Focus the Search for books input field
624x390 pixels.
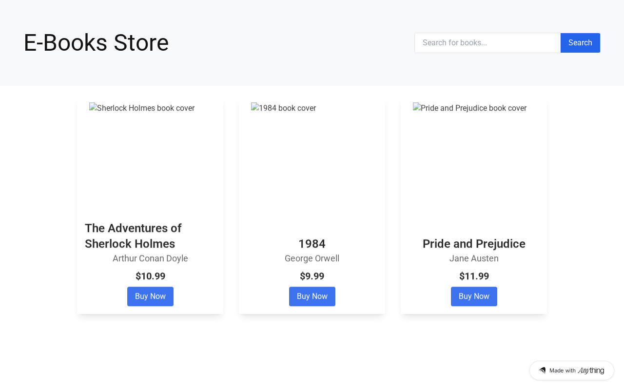[x=487, y=43]
